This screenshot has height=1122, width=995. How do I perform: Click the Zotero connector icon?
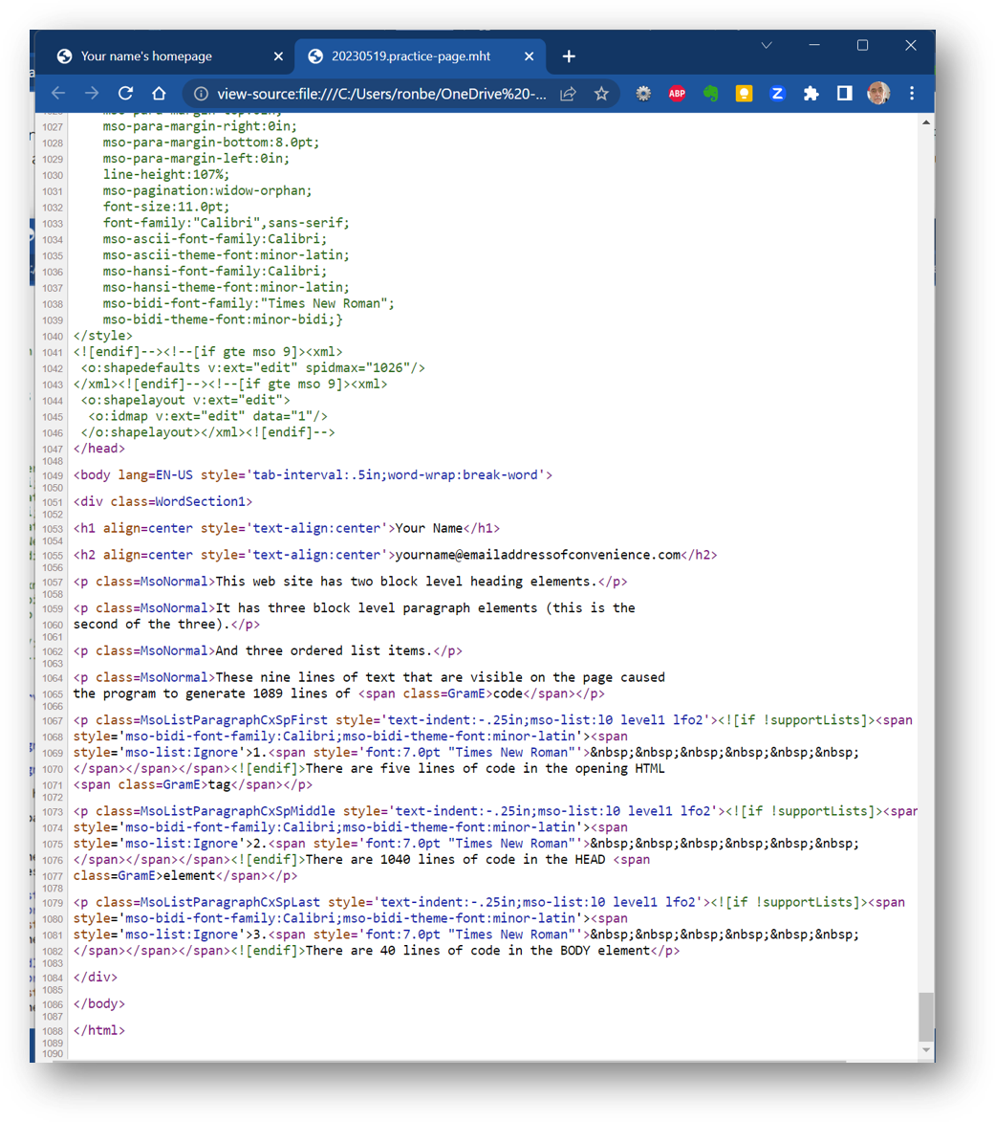(777, 93)
